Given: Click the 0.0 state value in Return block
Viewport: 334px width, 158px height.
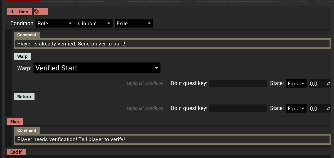Looking at the screenshot, I should point(317,109).
